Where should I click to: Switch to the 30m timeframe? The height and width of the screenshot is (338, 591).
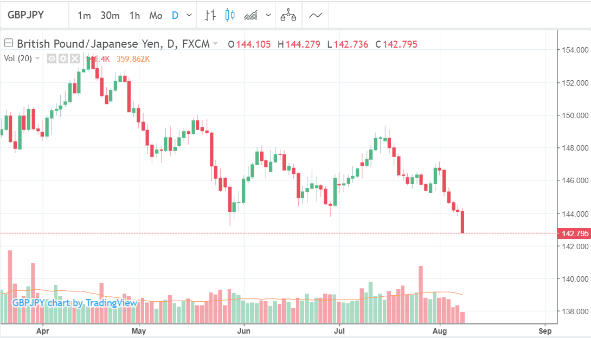click(110, 15)
